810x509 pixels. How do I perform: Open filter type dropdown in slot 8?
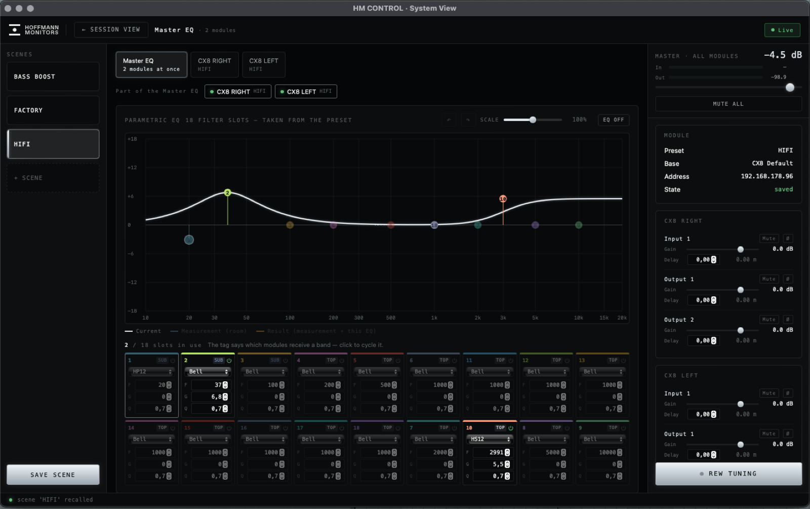coord(547,439)
